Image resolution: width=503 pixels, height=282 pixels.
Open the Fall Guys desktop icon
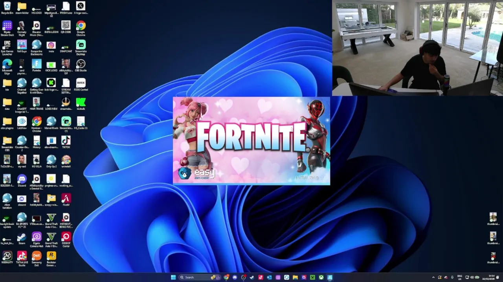tap(22, 46)
